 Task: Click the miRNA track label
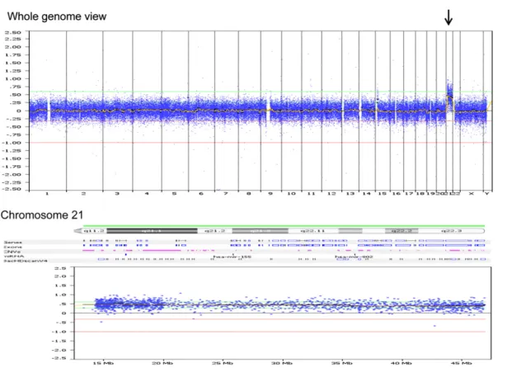(13, 256)
